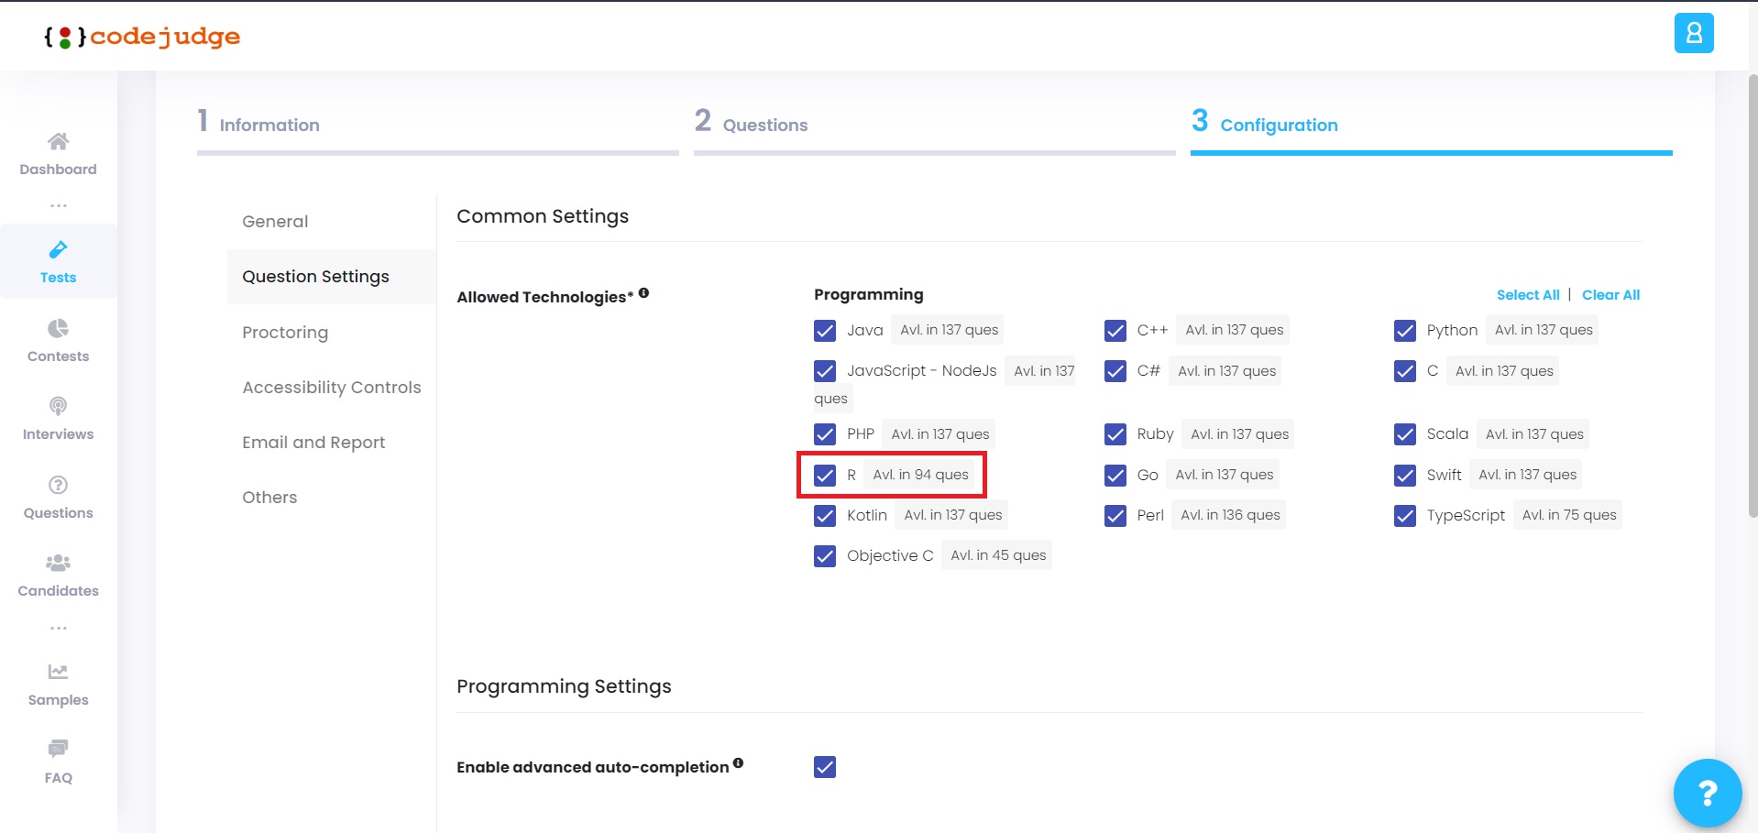Go to Interviews via sidebar icon
Screen dimensions: 1758x833
tap(58, 419)
